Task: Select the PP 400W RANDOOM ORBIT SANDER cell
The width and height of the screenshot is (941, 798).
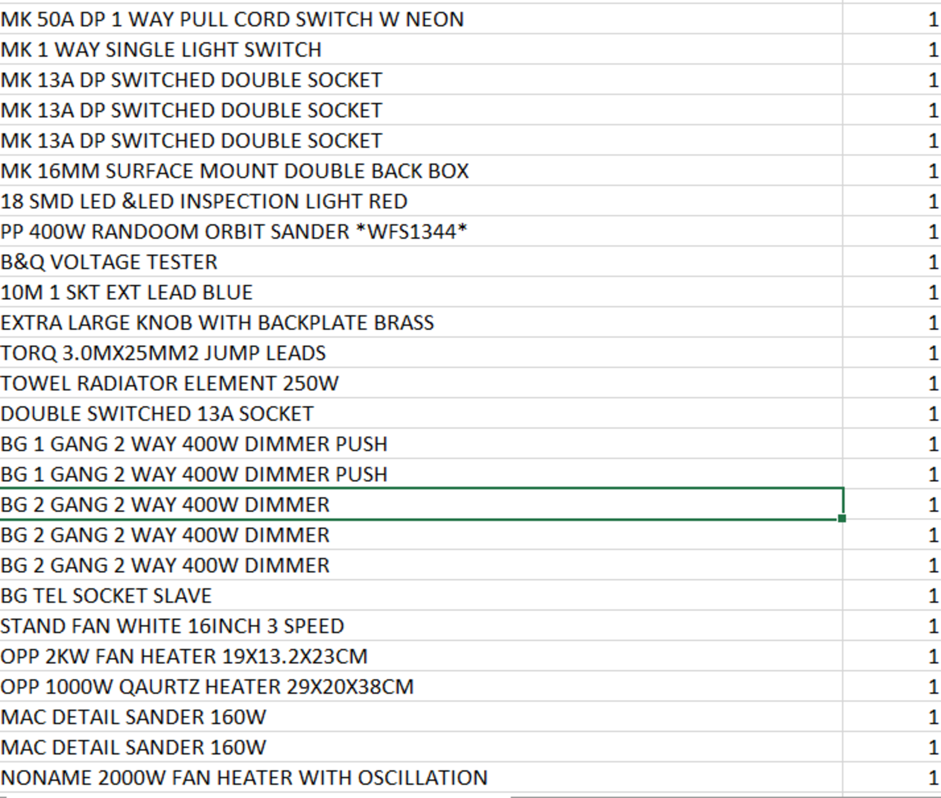Action: click(421, 232)
